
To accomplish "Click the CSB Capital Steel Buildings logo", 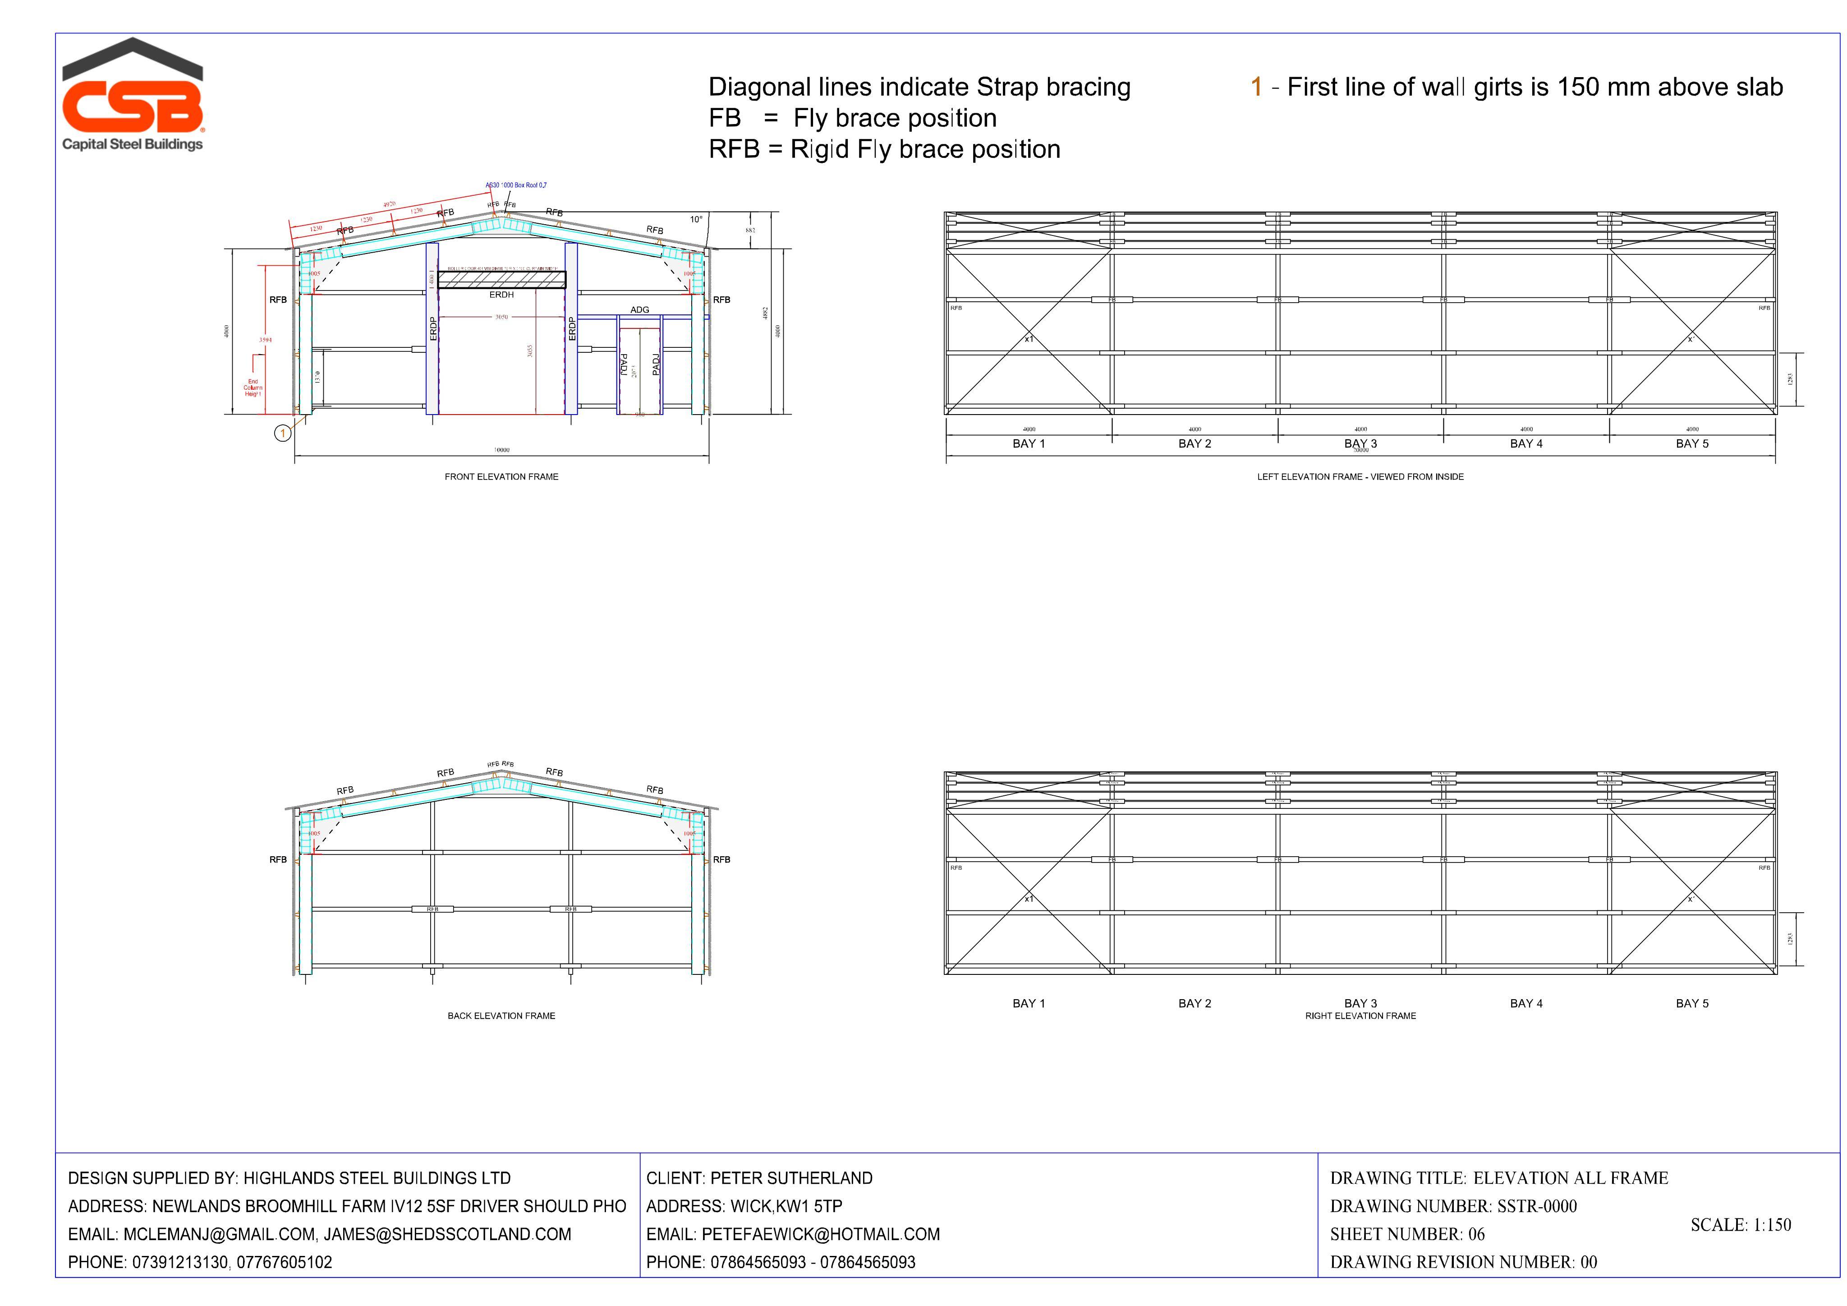I will (133, 94).
